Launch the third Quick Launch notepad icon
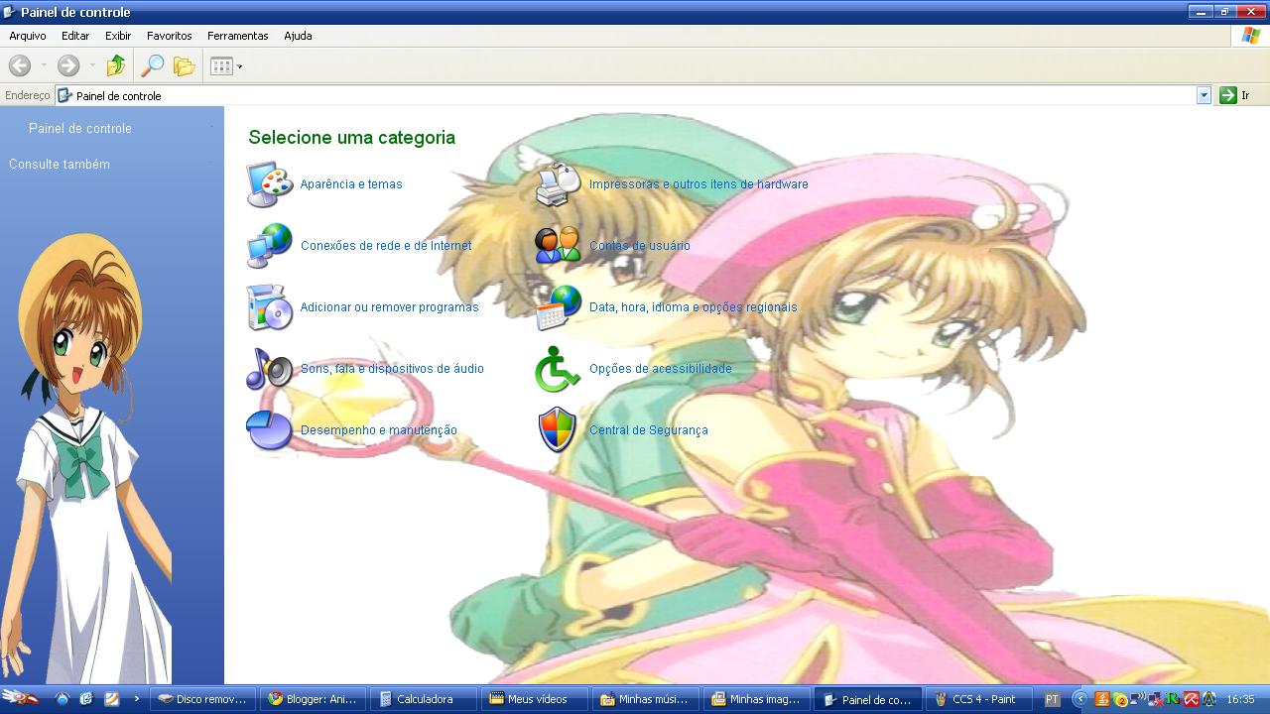Image resolution: width=1270 pixels, height=714 pixels. click(112, 699)
